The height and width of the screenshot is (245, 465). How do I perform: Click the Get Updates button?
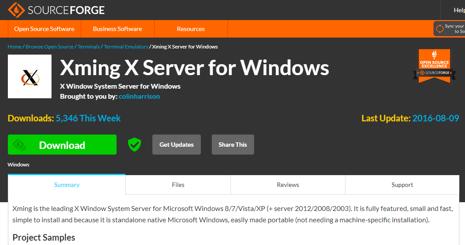pos(176,145)
